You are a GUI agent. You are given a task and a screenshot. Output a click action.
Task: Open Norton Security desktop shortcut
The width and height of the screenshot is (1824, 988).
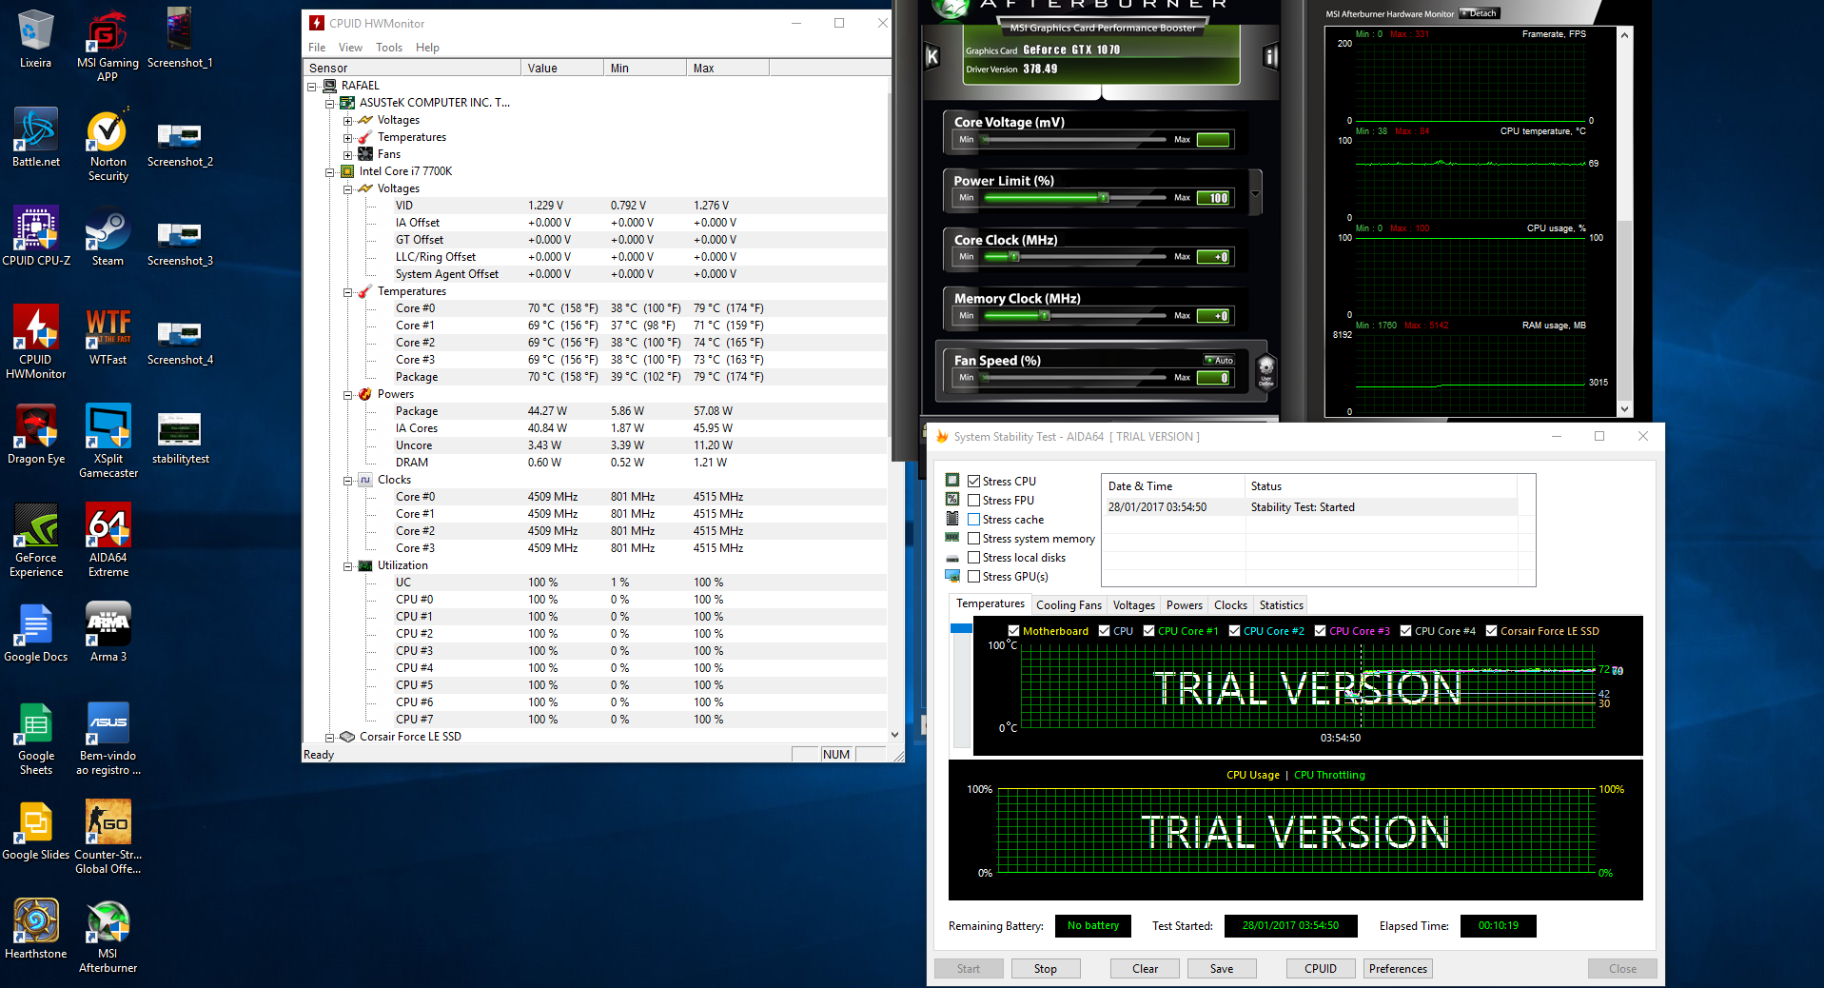click(x=108, y=144)
